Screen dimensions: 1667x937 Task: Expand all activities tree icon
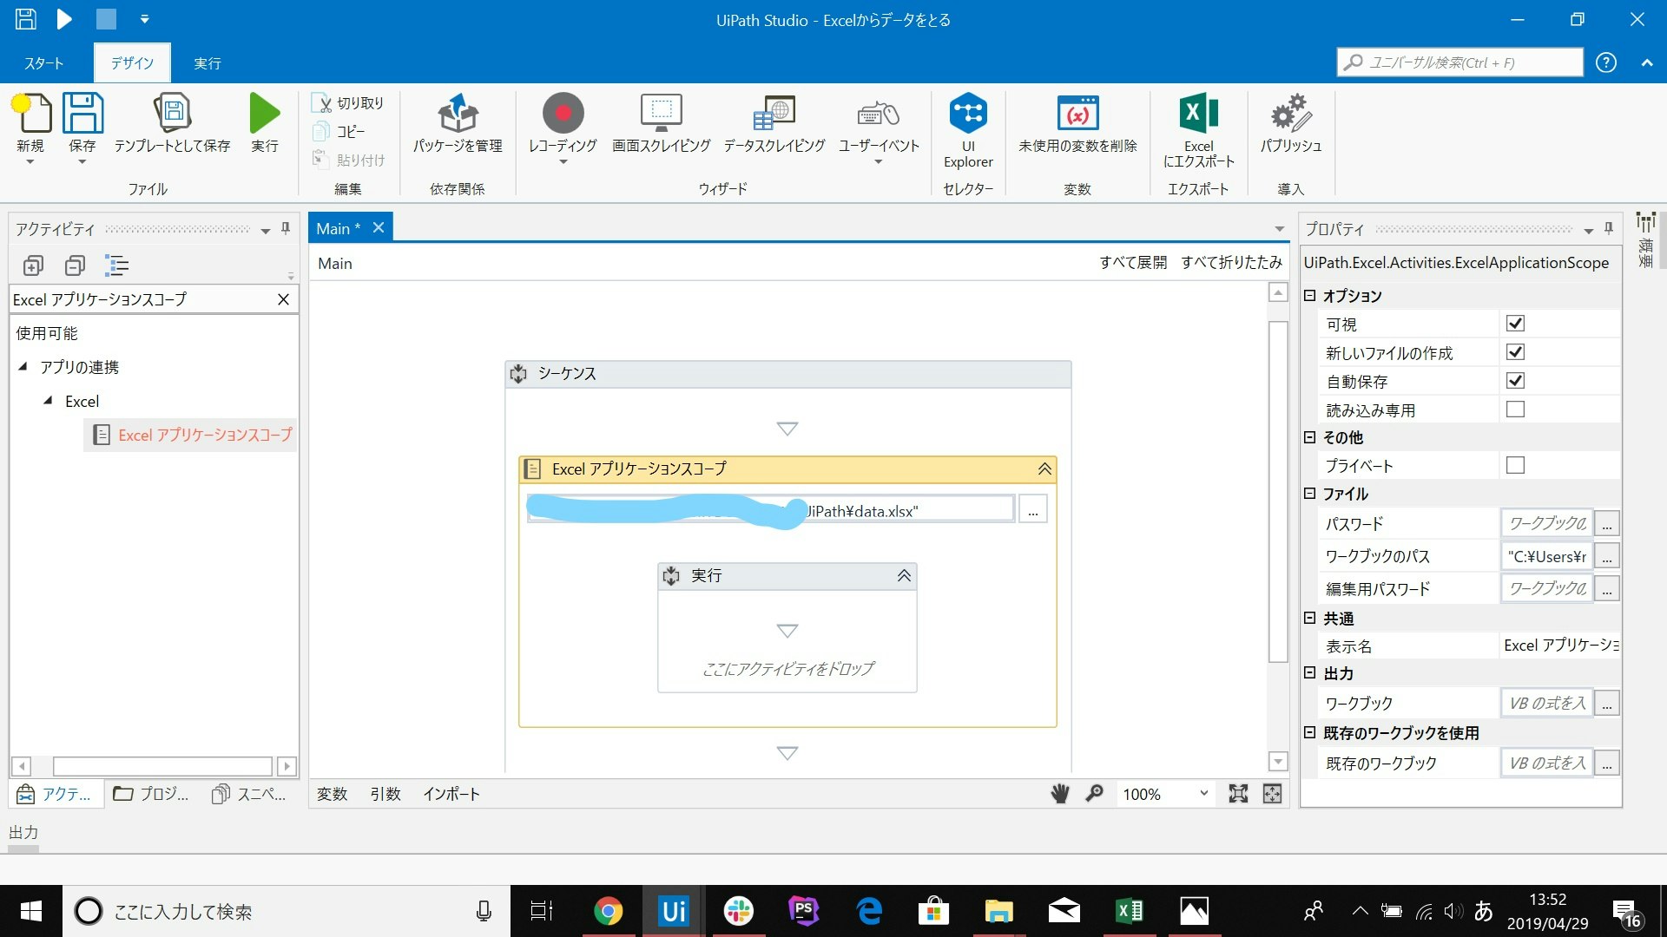(33, 265)
